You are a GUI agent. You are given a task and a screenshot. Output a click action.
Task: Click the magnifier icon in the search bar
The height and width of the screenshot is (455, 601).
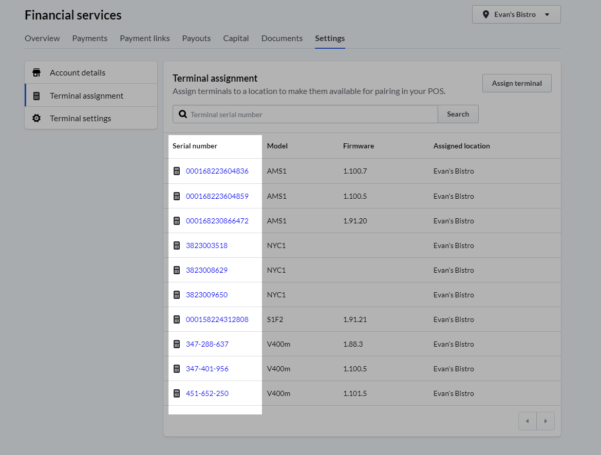click(x=183, y=113)
